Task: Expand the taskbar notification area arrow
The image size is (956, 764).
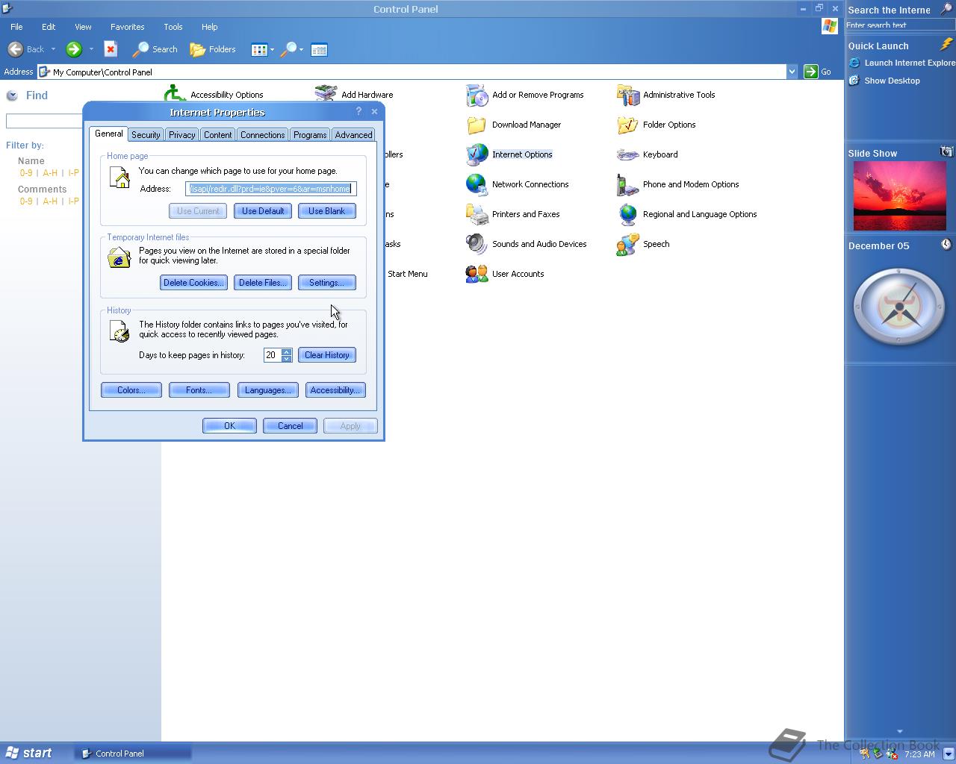Action: [949, 754]
